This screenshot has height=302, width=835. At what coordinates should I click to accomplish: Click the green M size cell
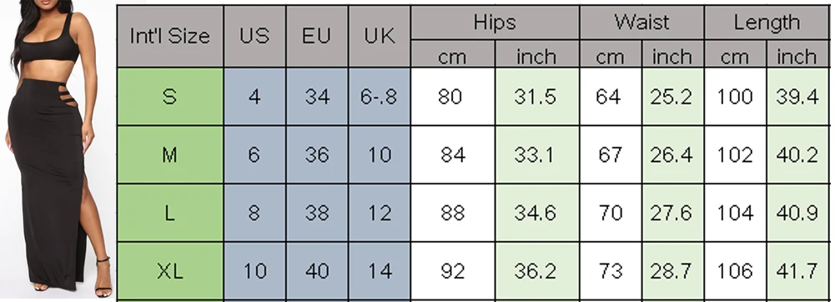pos(170,155)
